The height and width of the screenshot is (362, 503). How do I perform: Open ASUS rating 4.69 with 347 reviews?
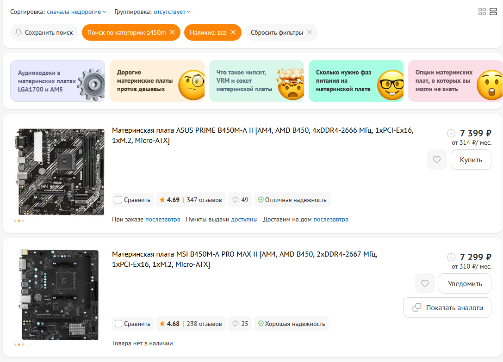point(191,200)
